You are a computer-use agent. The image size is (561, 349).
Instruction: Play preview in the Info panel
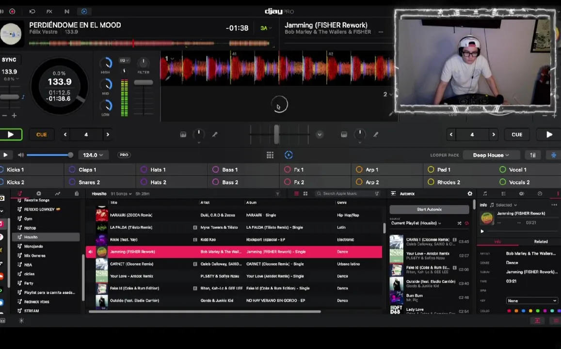pos(482,231)
